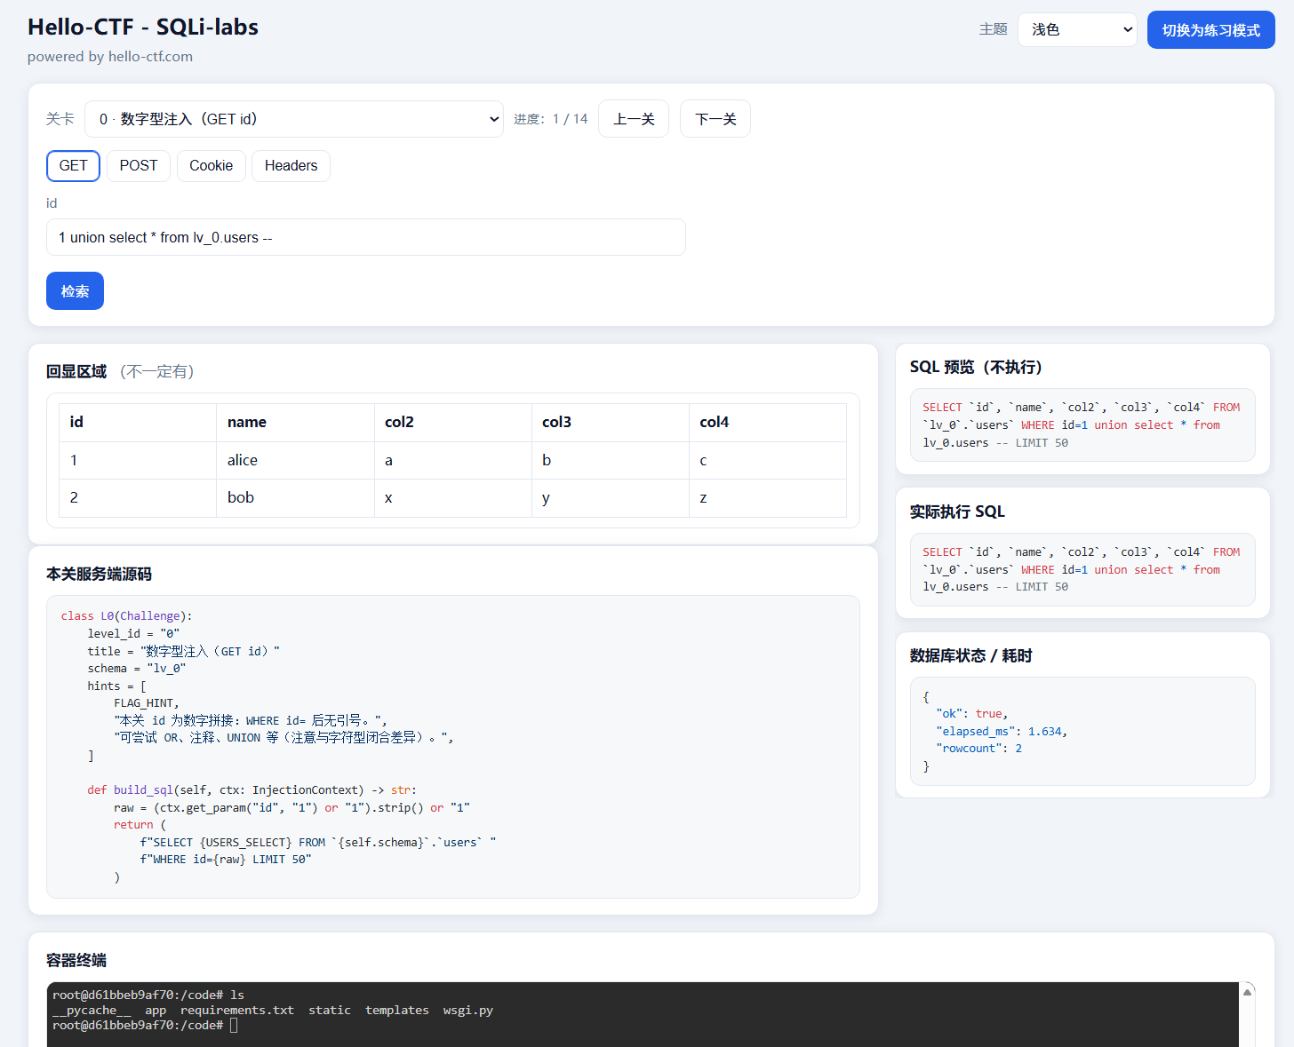Click cell 'b' in alice's row
Image resolution: width=1294 pixels, height=1047 pixels.
pos(610,460)
